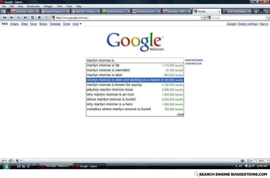270x178 pixels.
Task: Open the Bookmarks menu
Action: (33, 6)
